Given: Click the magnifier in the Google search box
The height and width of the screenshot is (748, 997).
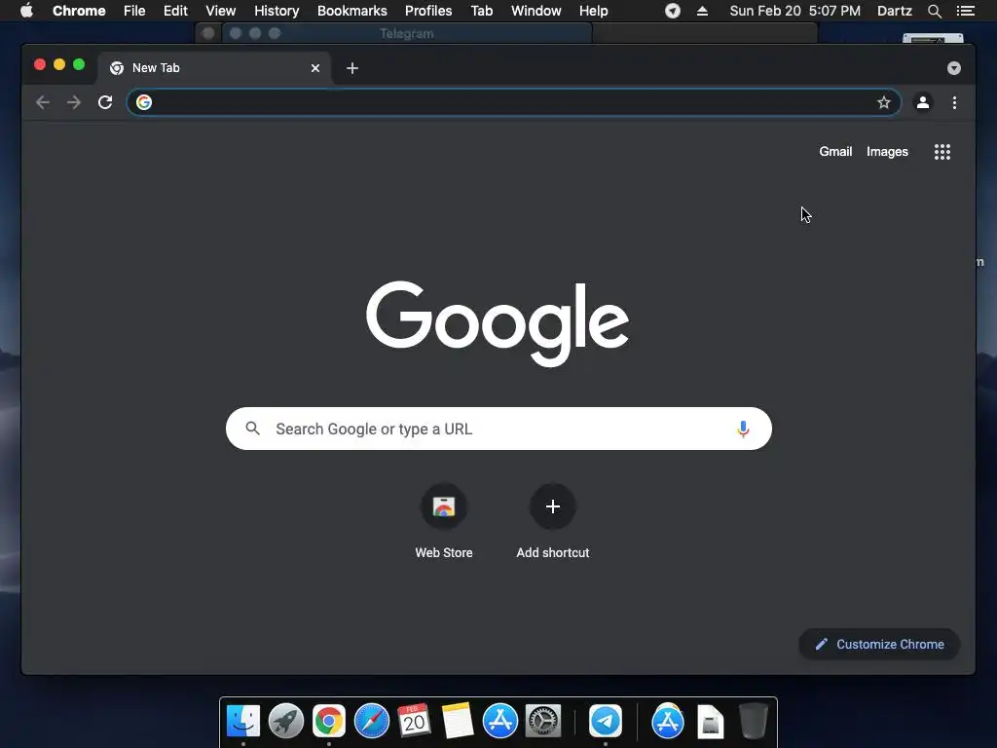Looking at the screenshot, I should tap(252, 429).
